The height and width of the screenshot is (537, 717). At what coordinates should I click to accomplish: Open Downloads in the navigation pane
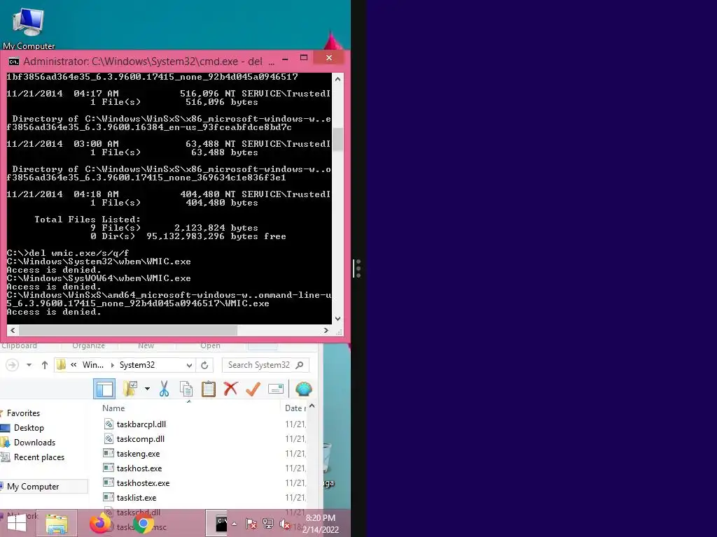click(34, 442)
